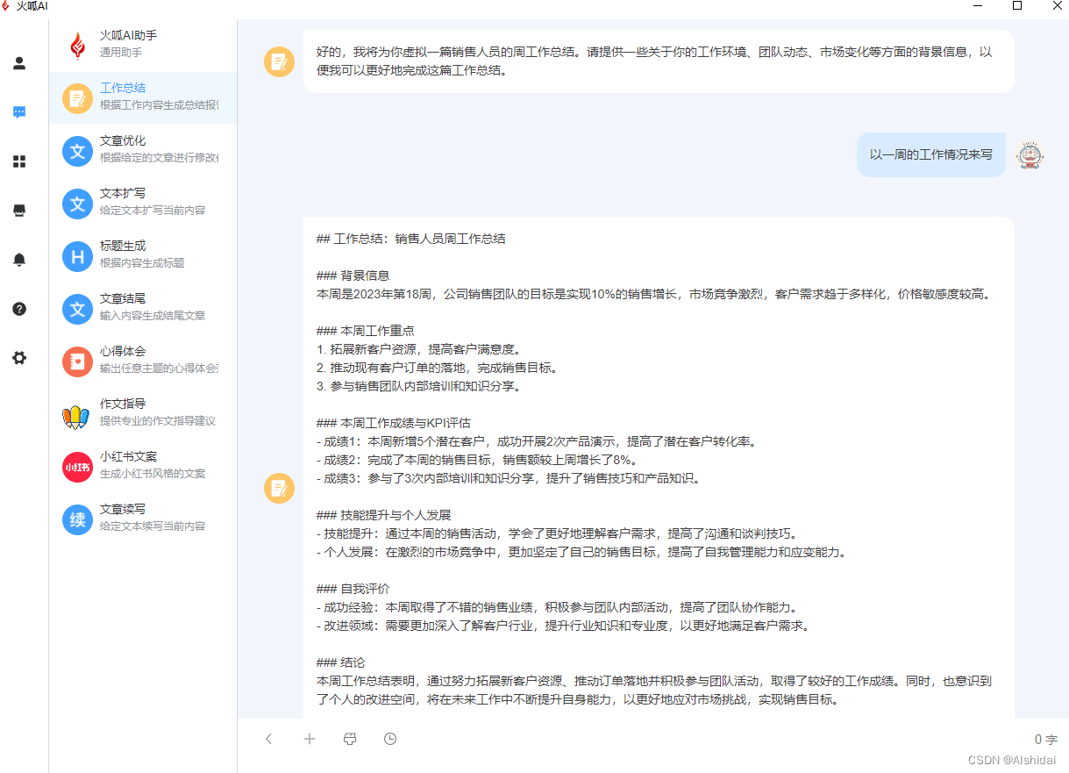Click the assistant avatar beside first reply

click(279, 61)
